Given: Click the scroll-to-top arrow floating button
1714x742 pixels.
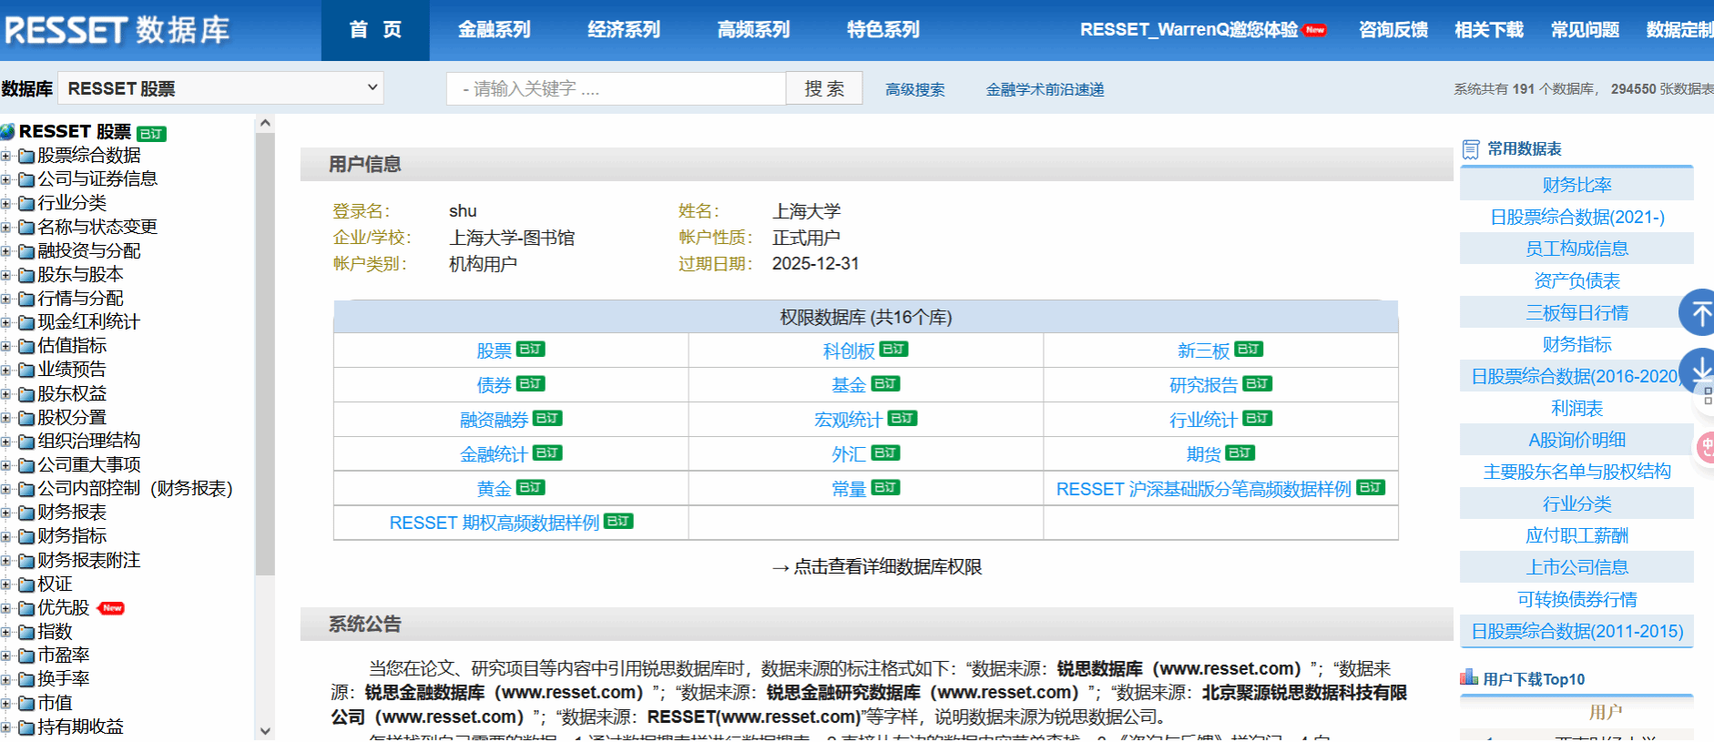Looking at the screenshot, I should 1698,313.
